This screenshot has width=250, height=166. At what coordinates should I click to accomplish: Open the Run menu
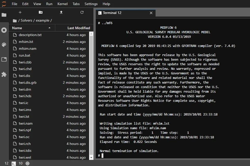point(49,4)
